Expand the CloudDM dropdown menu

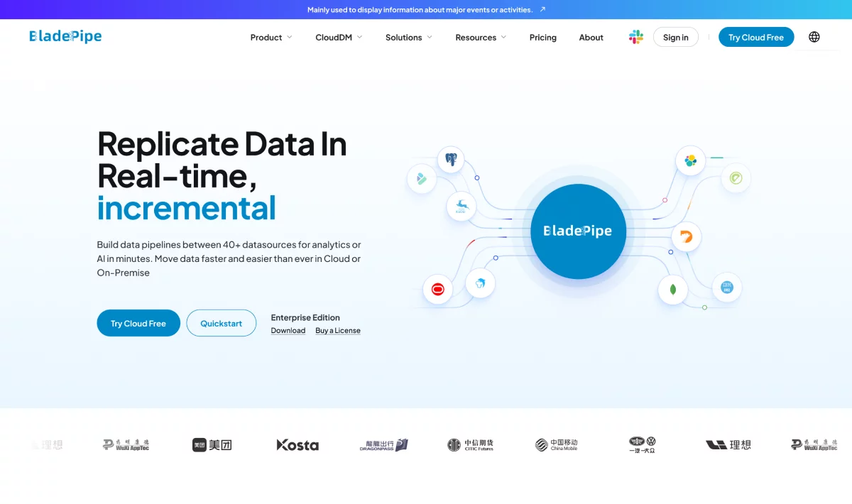(339, 38)
